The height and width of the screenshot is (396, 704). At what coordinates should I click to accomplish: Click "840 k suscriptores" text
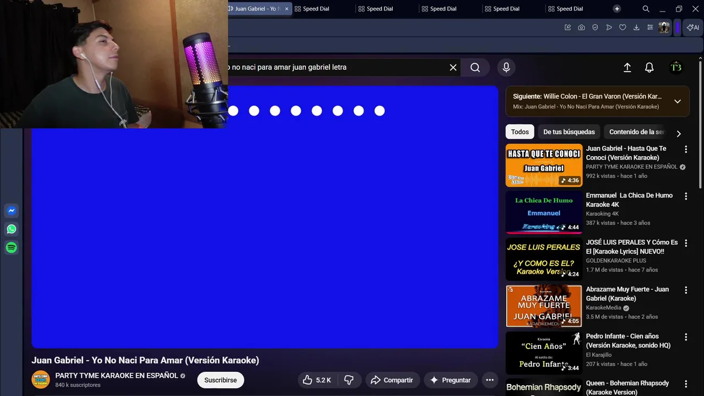pyautogui.click(x=78, y=385)
